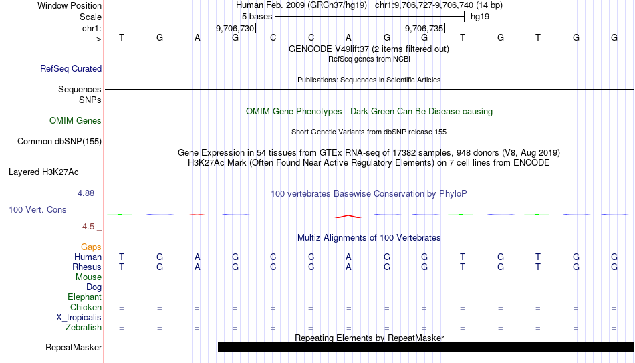Click the Scale label
Viewport: 635px width, 363px height.
coord(90,17)
